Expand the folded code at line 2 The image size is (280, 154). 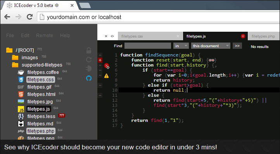(x=100, y=60)
